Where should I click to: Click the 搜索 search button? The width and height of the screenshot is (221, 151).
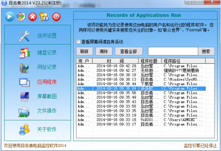206,51
